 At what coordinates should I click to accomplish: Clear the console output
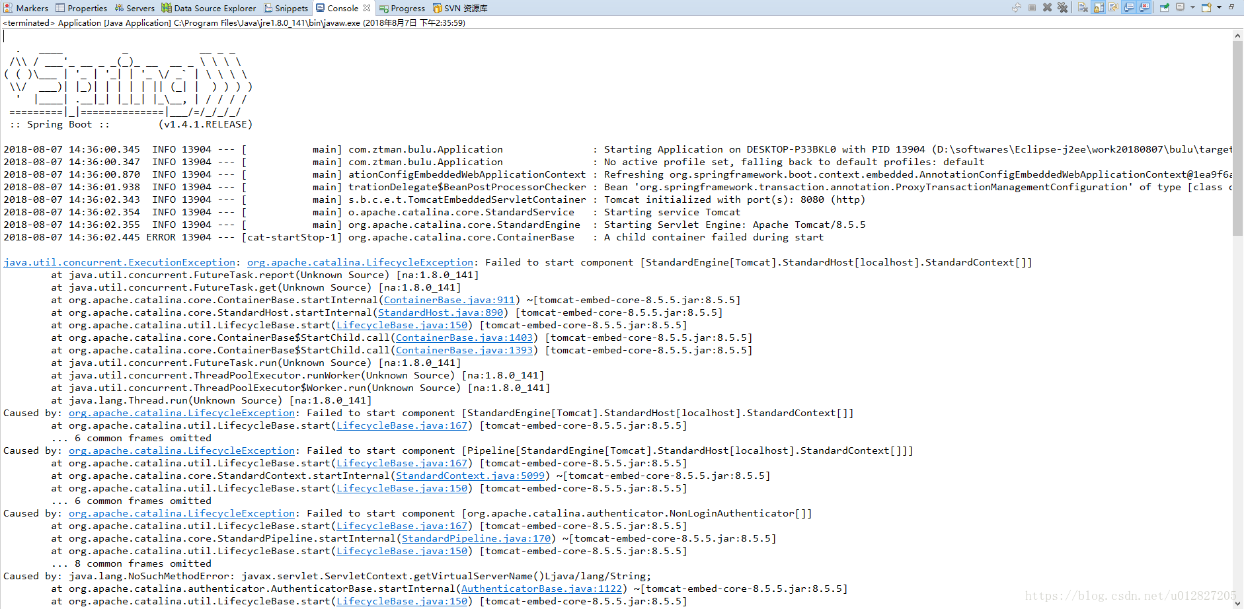pos(1083,8)
